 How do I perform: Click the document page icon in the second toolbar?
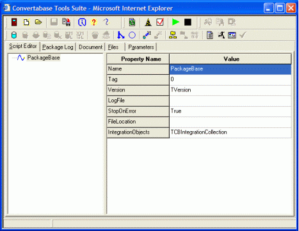tap(210, 35)
